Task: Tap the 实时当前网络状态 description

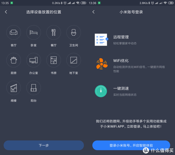Action: click(125, 95)
